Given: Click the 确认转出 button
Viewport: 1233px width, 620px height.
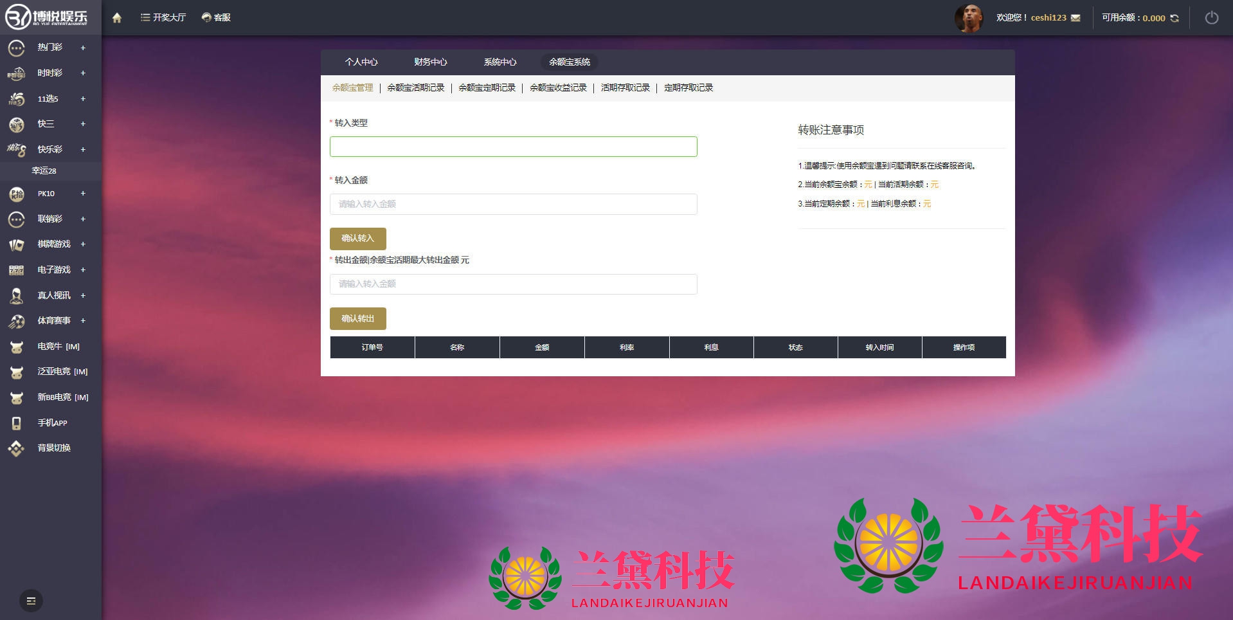Looking at the screenshot, I should [357, 318].
